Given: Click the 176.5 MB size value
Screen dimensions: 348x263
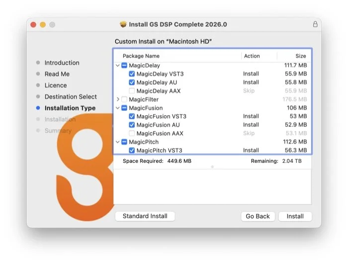Looking at the screenshot, I should click(x=295, y=99).
